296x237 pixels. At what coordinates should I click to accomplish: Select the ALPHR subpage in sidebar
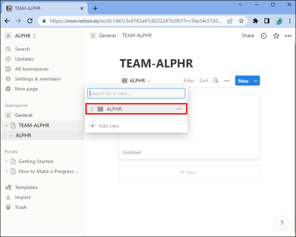[24, 135]
